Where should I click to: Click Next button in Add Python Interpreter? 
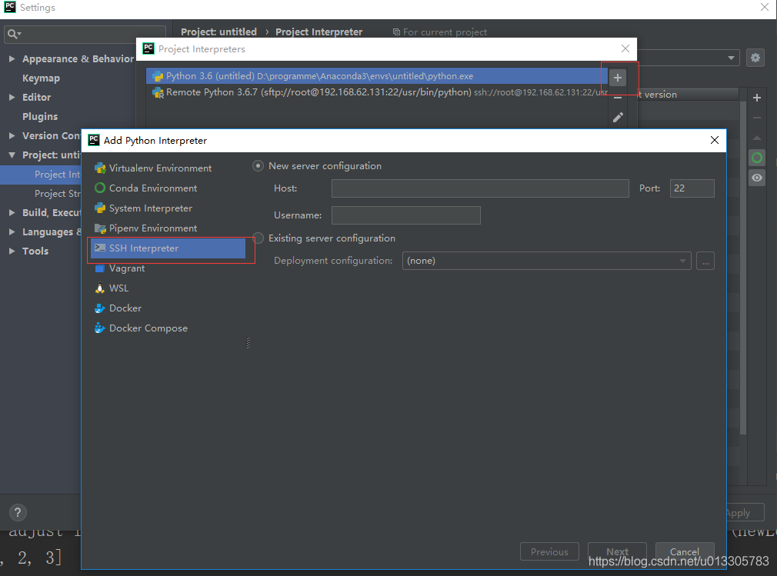coord(617,551)
